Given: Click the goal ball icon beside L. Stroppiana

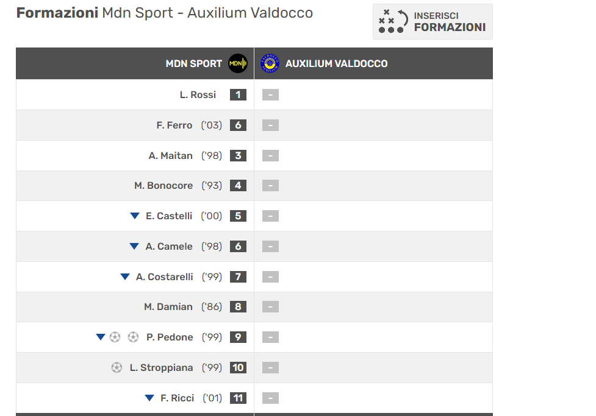Looking at the screenshot, I should 117,367.
